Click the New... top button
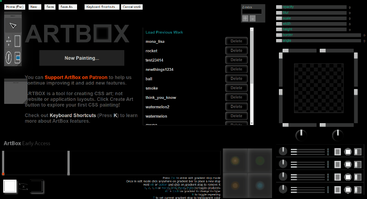 click(35, 7)
